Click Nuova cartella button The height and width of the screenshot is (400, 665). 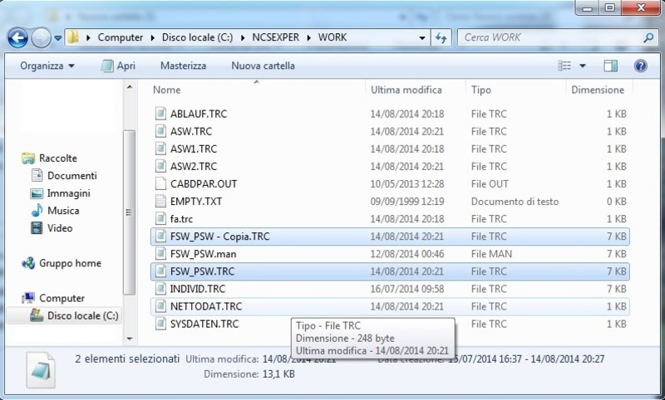(263, 66)
